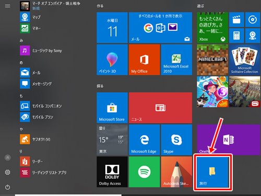Jump to letter み in app list

tap(21, 41)
